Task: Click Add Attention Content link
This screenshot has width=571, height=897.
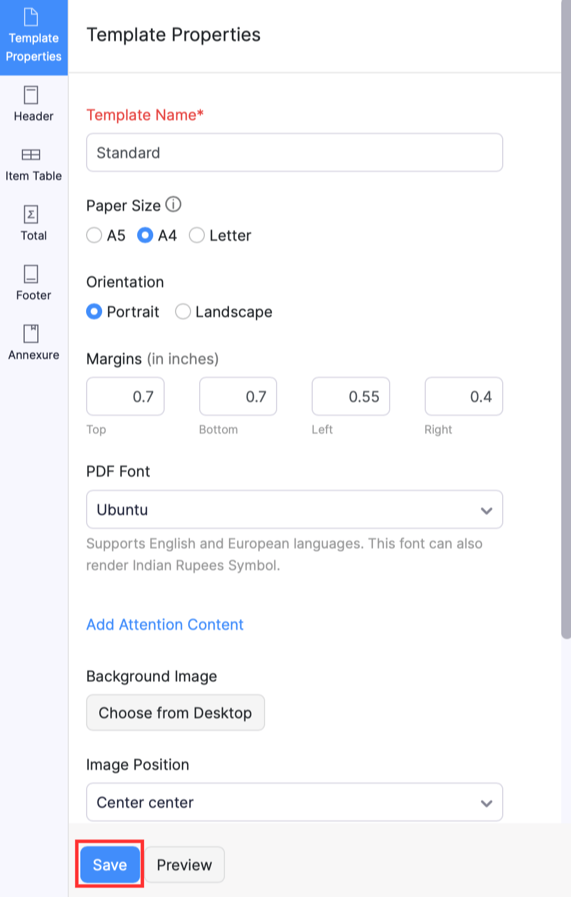Action: click(165, 624)
